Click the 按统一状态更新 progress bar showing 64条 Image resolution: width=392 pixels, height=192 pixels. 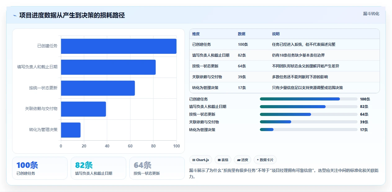click(x=309, y=114)
